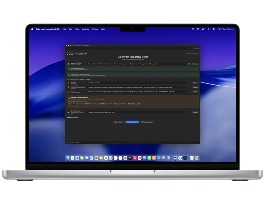Open the Help menu
This screenshot has height=204, width=265.
pyautogui.click(x=103, y=29)
